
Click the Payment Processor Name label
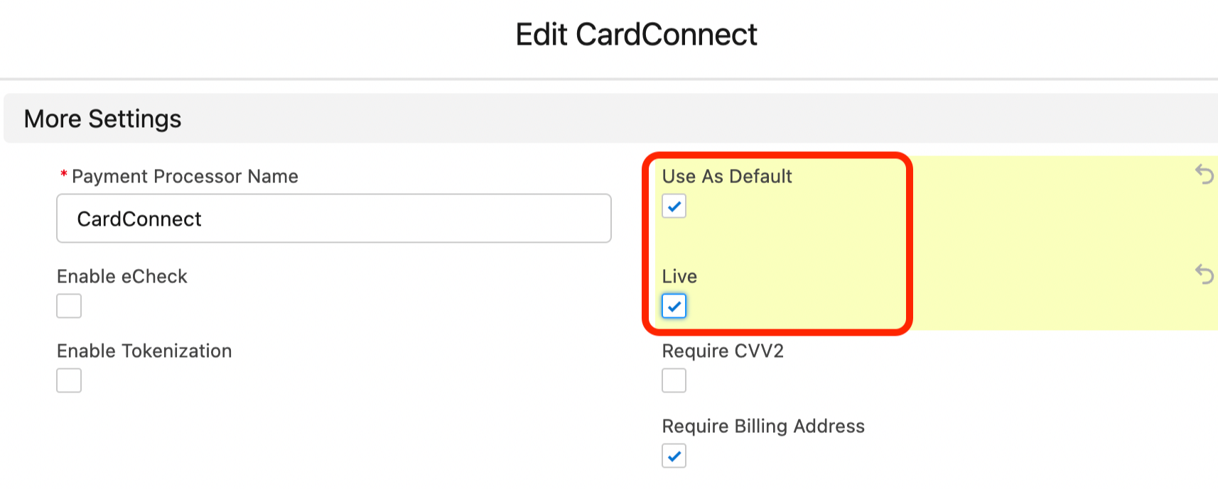point(185,177)
